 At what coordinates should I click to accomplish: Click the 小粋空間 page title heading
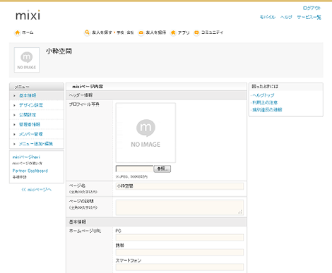coord(59,51)
